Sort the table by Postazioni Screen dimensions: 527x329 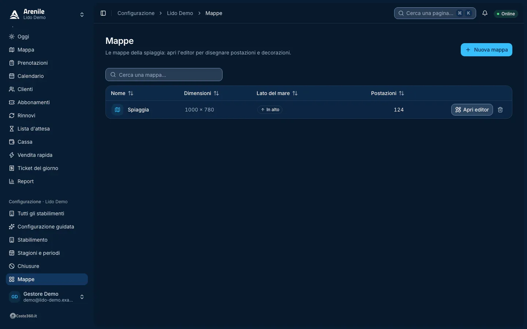[388, 93]
